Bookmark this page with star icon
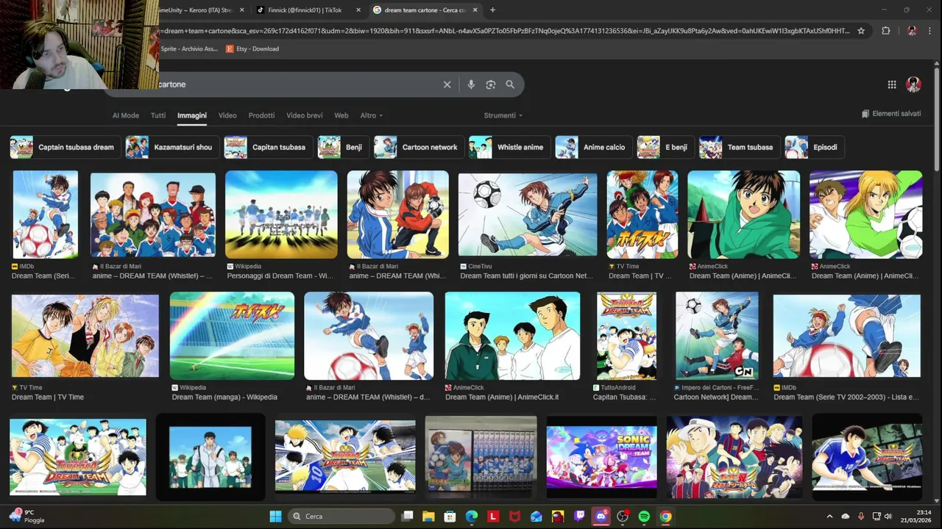 pyautogui.click(x=861, y=31)
